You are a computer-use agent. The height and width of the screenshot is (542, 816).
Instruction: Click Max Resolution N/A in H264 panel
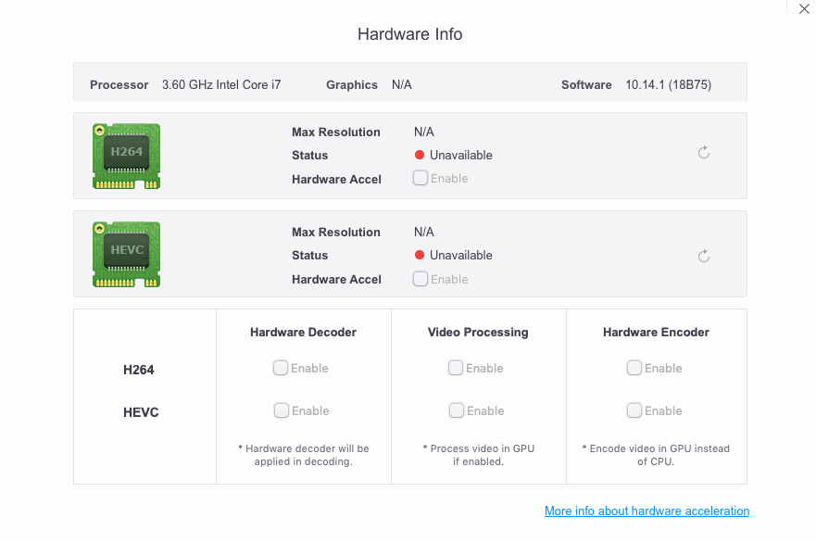coord(424,132)
